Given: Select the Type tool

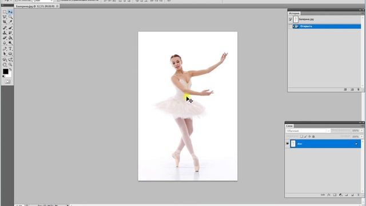Looking at the screenshot, I should 10,49.
